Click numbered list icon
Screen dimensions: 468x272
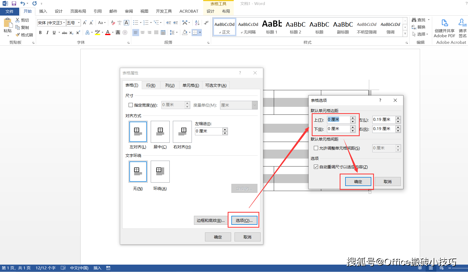point(146,23)
